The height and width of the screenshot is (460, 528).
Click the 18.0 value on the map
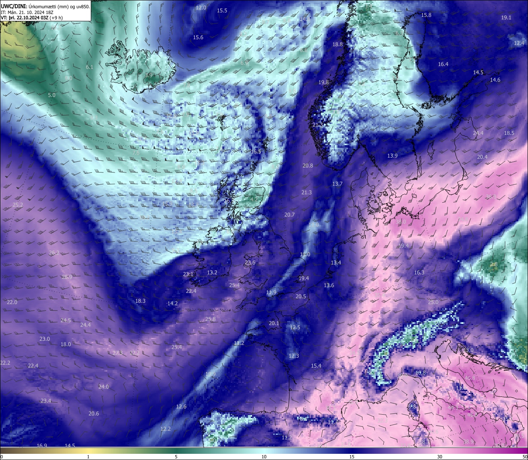coord(66,344)
